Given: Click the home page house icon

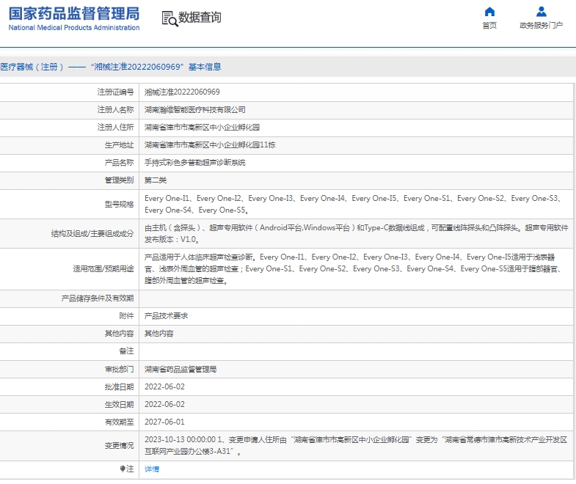Looking at the screenshot, I should coord(489,12).
